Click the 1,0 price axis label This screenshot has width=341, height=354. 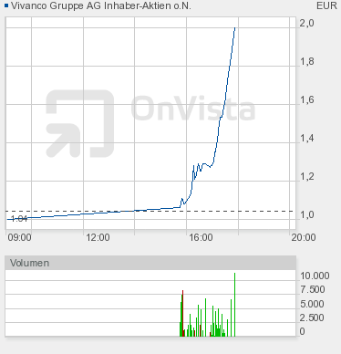tap(307, 214)
